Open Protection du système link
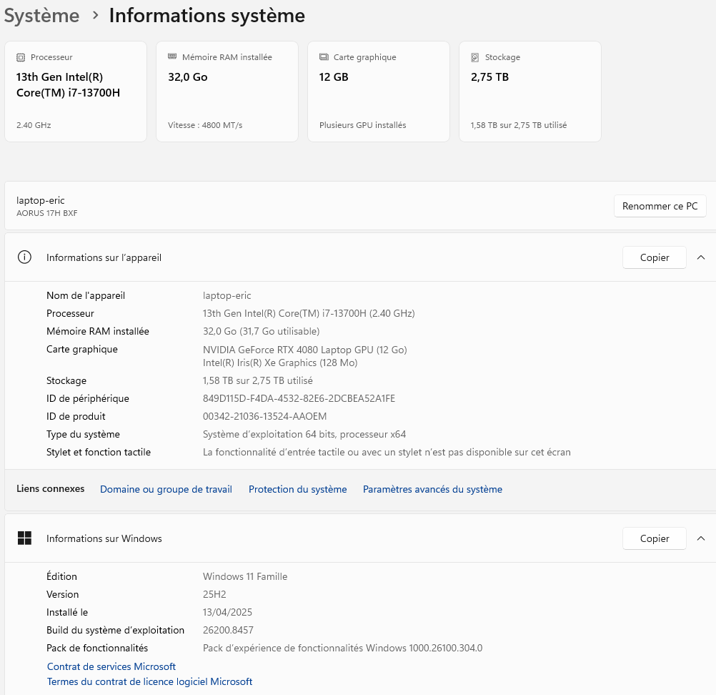The image size is (716, 695). click(298, 489)
